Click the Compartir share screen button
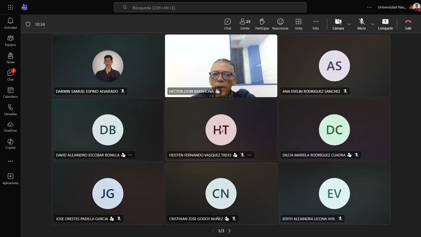 pyautogui.click(x=385, y=24)
